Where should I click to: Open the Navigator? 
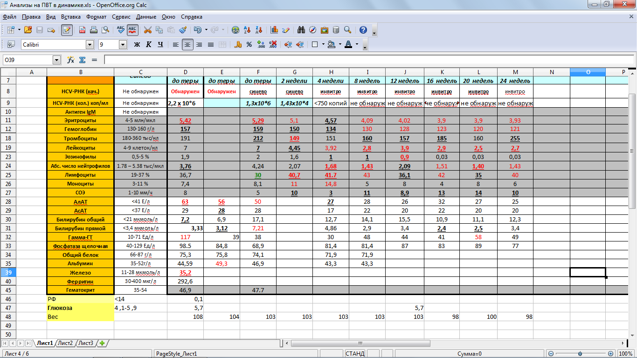(313, 30)
